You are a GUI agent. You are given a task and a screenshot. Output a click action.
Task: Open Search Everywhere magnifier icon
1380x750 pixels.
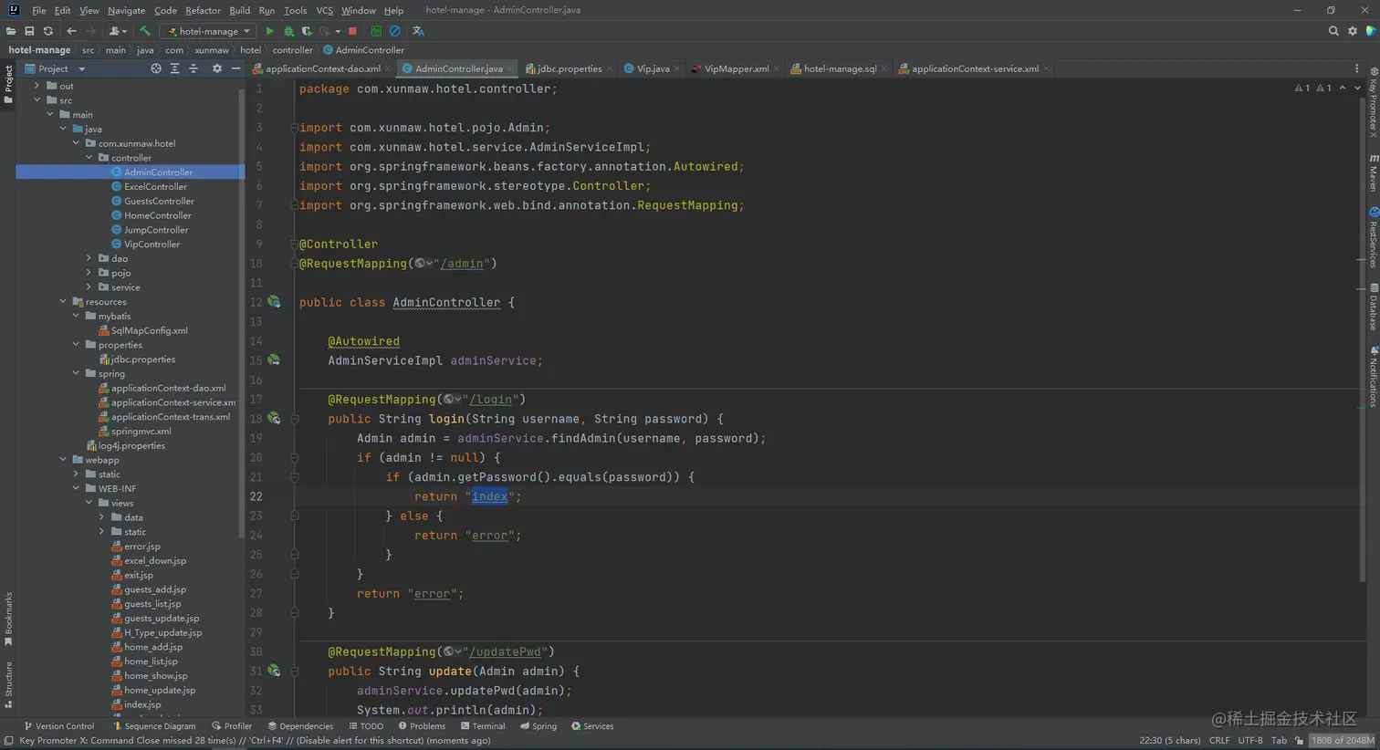1333,31
